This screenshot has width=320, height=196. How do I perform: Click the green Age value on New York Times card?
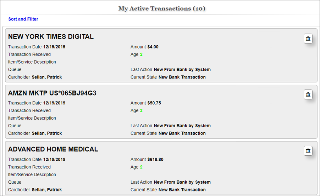tap(141, 54)
